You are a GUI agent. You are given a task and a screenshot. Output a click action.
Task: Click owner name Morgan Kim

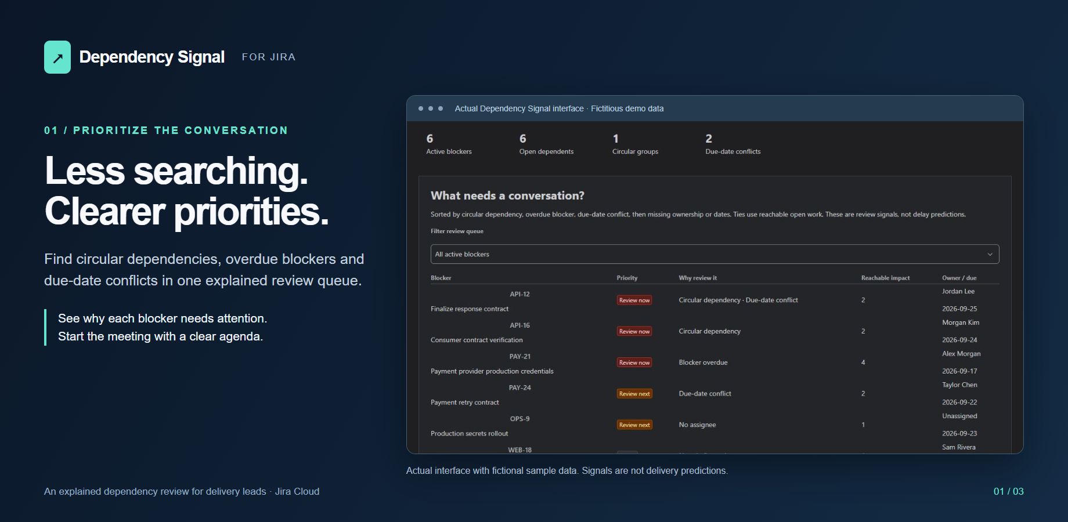(x=960, y=322)
